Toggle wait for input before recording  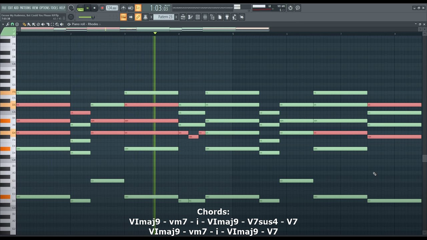[x=131, y=8]
